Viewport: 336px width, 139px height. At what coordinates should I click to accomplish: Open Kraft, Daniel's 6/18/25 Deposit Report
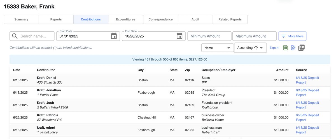tap(307, 80)
